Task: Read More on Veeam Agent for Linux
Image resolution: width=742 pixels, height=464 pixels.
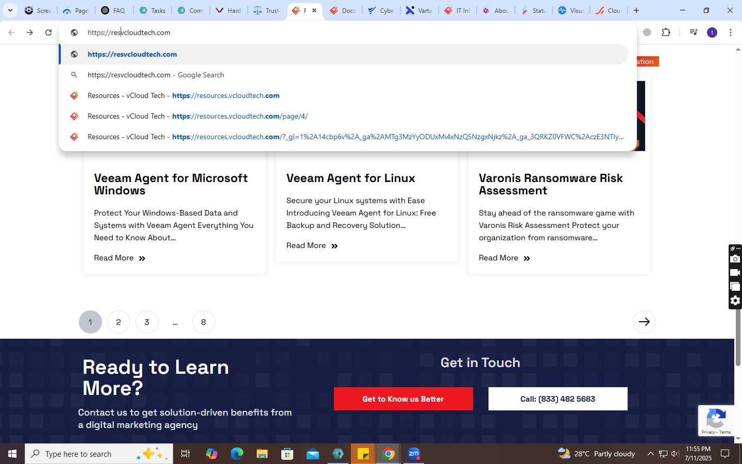Action: pos(312,245)
